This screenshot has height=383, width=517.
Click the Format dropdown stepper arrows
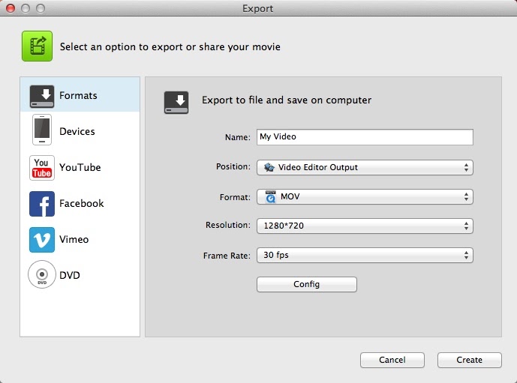pos(466,196)
